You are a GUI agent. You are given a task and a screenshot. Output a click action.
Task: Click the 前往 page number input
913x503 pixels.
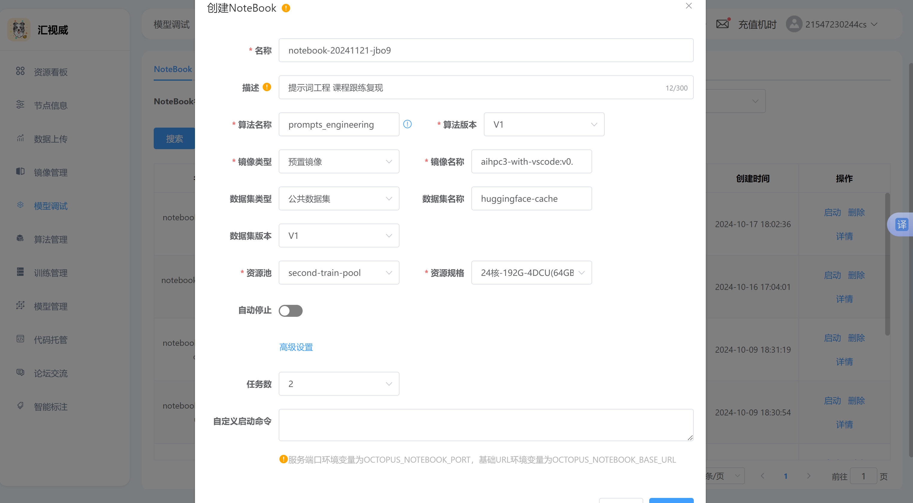(863, 476)
